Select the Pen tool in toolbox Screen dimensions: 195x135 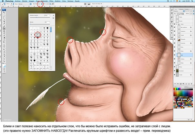tap(4, 45)
